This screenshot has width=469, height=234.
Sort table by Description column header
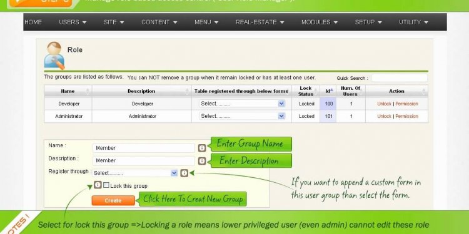(141, 91)
